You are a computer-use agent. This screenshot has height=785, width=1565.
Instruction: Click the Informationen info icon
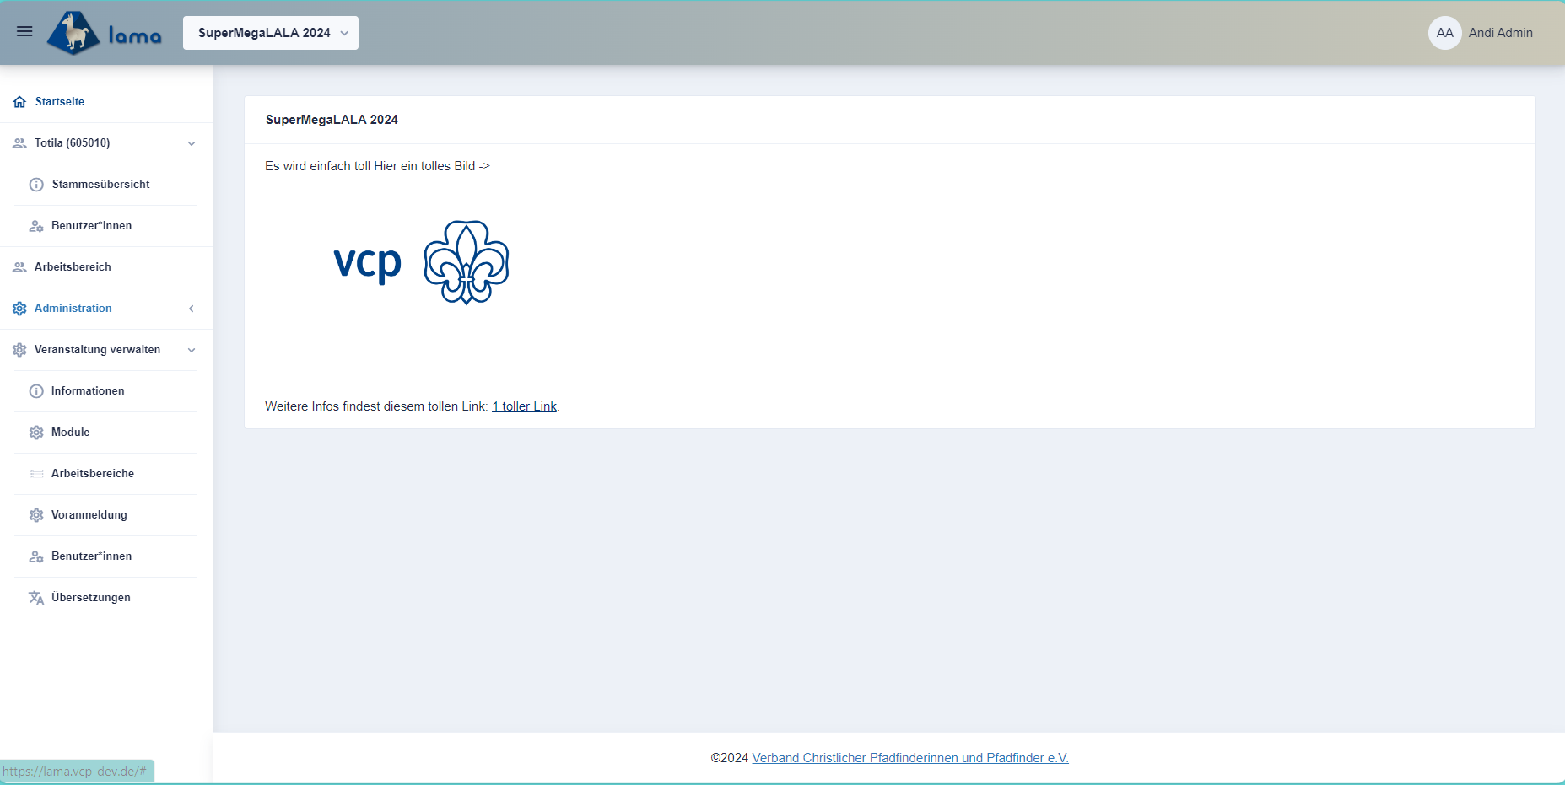[36, 391]
